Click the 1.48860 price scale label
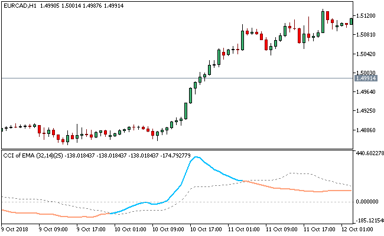 coord(367,130)
